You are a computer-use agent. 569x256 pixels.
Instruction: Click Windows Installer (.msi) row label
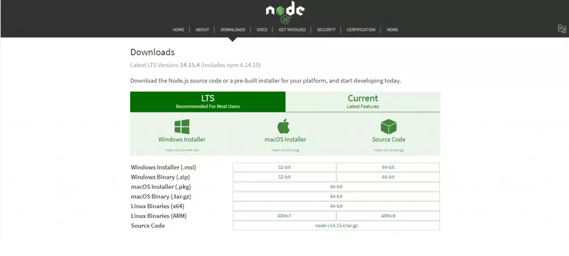click(x=163, y=167)
